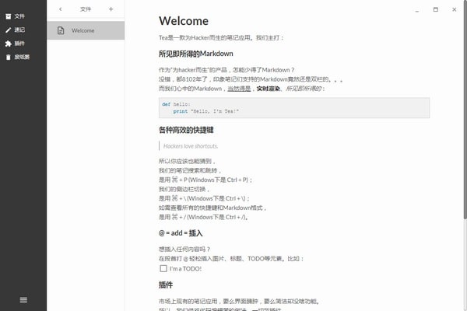Click the Welcome heading in the editor
This screenshot has width=467, height=311.
(184, 21)
